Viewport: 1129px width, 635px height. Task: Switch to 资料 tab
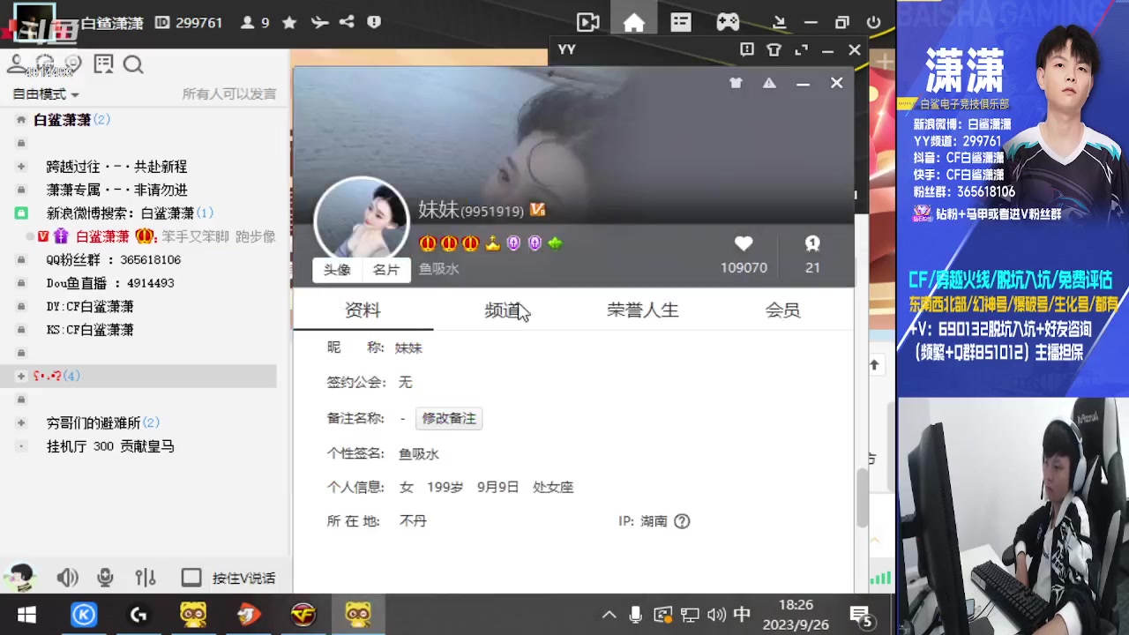[x=363, y=310]
